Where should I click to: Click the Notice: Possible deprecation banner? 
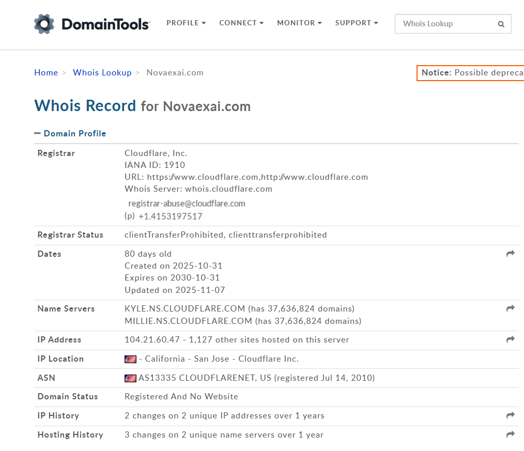pyautogui.click(x=470, y=73)
